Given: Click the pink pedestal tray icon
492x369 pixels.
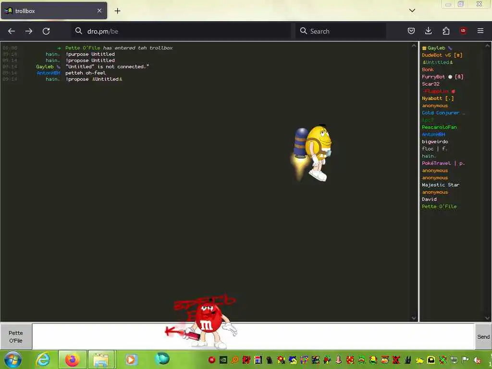Looking at the screenshot, I should [x=339, y=360].
